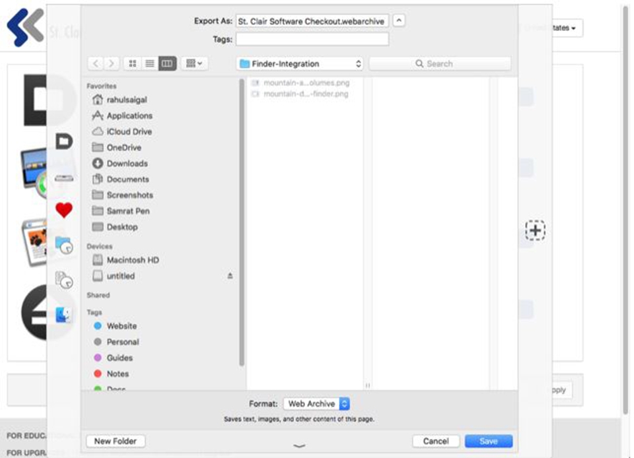Click the Cancel button
Viewport: 634px width, 458px height.
(x=436, y=441)
